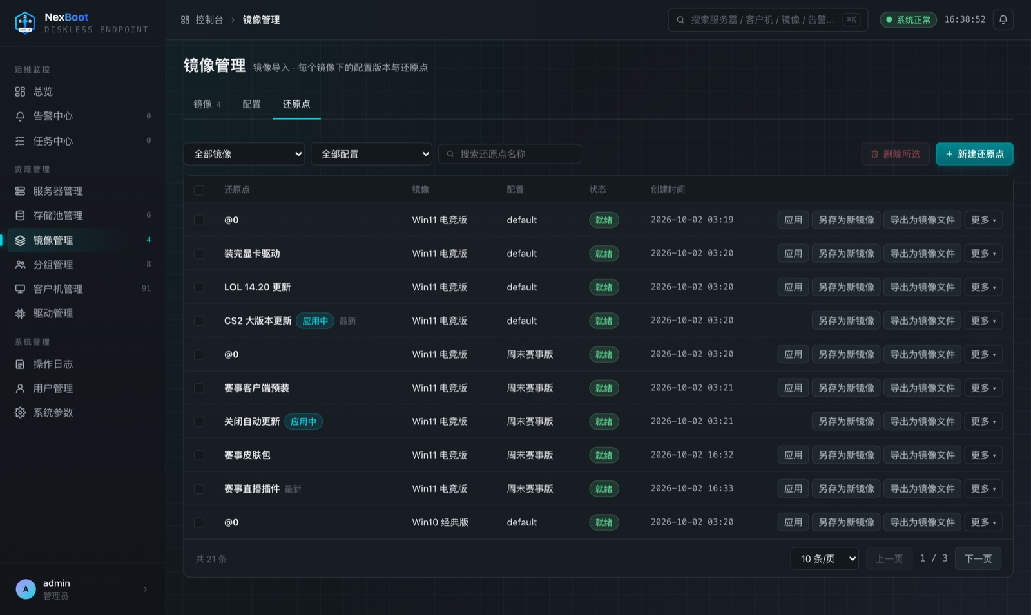This screenshot has width=1031, height=615.
Task: Open 存储池管理 database icon in sidebar
Action: (x=20, y=216)
